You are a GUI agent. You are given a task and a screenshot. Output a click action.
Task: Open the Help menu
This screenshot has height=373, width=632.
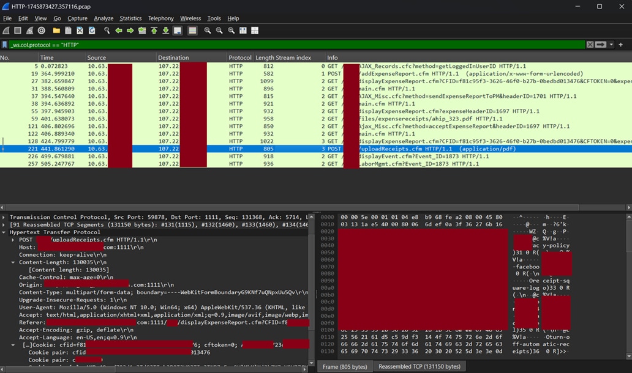[233, 18]
